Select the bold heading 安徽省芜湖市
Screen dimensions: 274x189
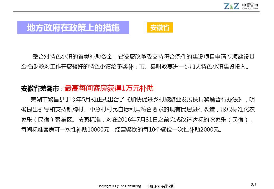pyautogui.click(x=40, y=89)
